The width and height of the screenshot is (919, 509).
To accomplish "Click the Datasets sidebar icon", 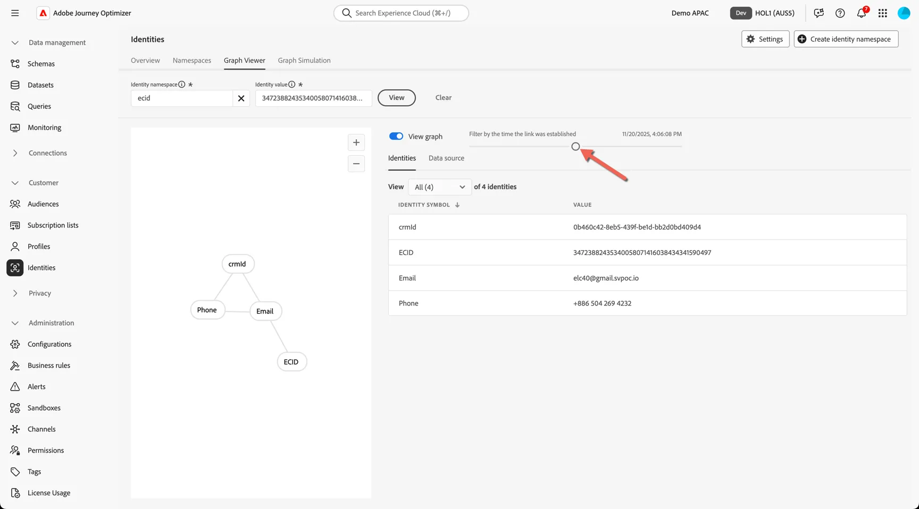I will click(15, 85).
